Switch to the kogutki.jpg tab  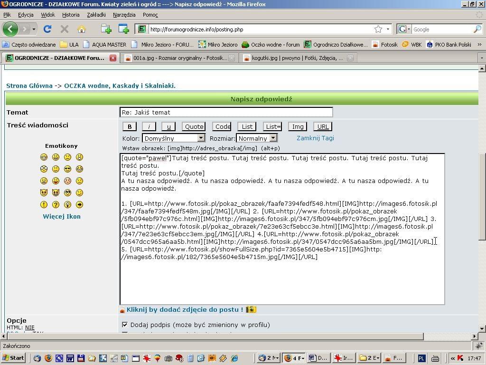click(x=297, y=58)
